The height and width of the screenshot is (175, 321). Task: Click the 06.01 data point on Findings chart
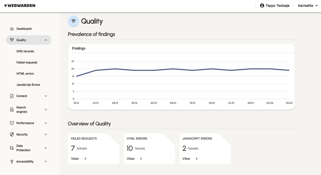(173, 69)
